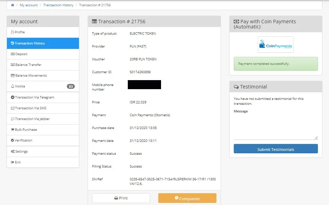Click the printer icon on Print button
The image size is (329, 205).
tap(116, 198)
